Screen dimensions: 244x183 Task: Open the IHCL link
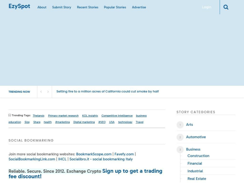click(62, 159)
